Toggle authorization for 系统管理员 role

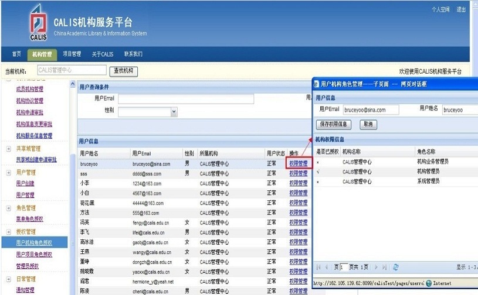pos(318,182)
